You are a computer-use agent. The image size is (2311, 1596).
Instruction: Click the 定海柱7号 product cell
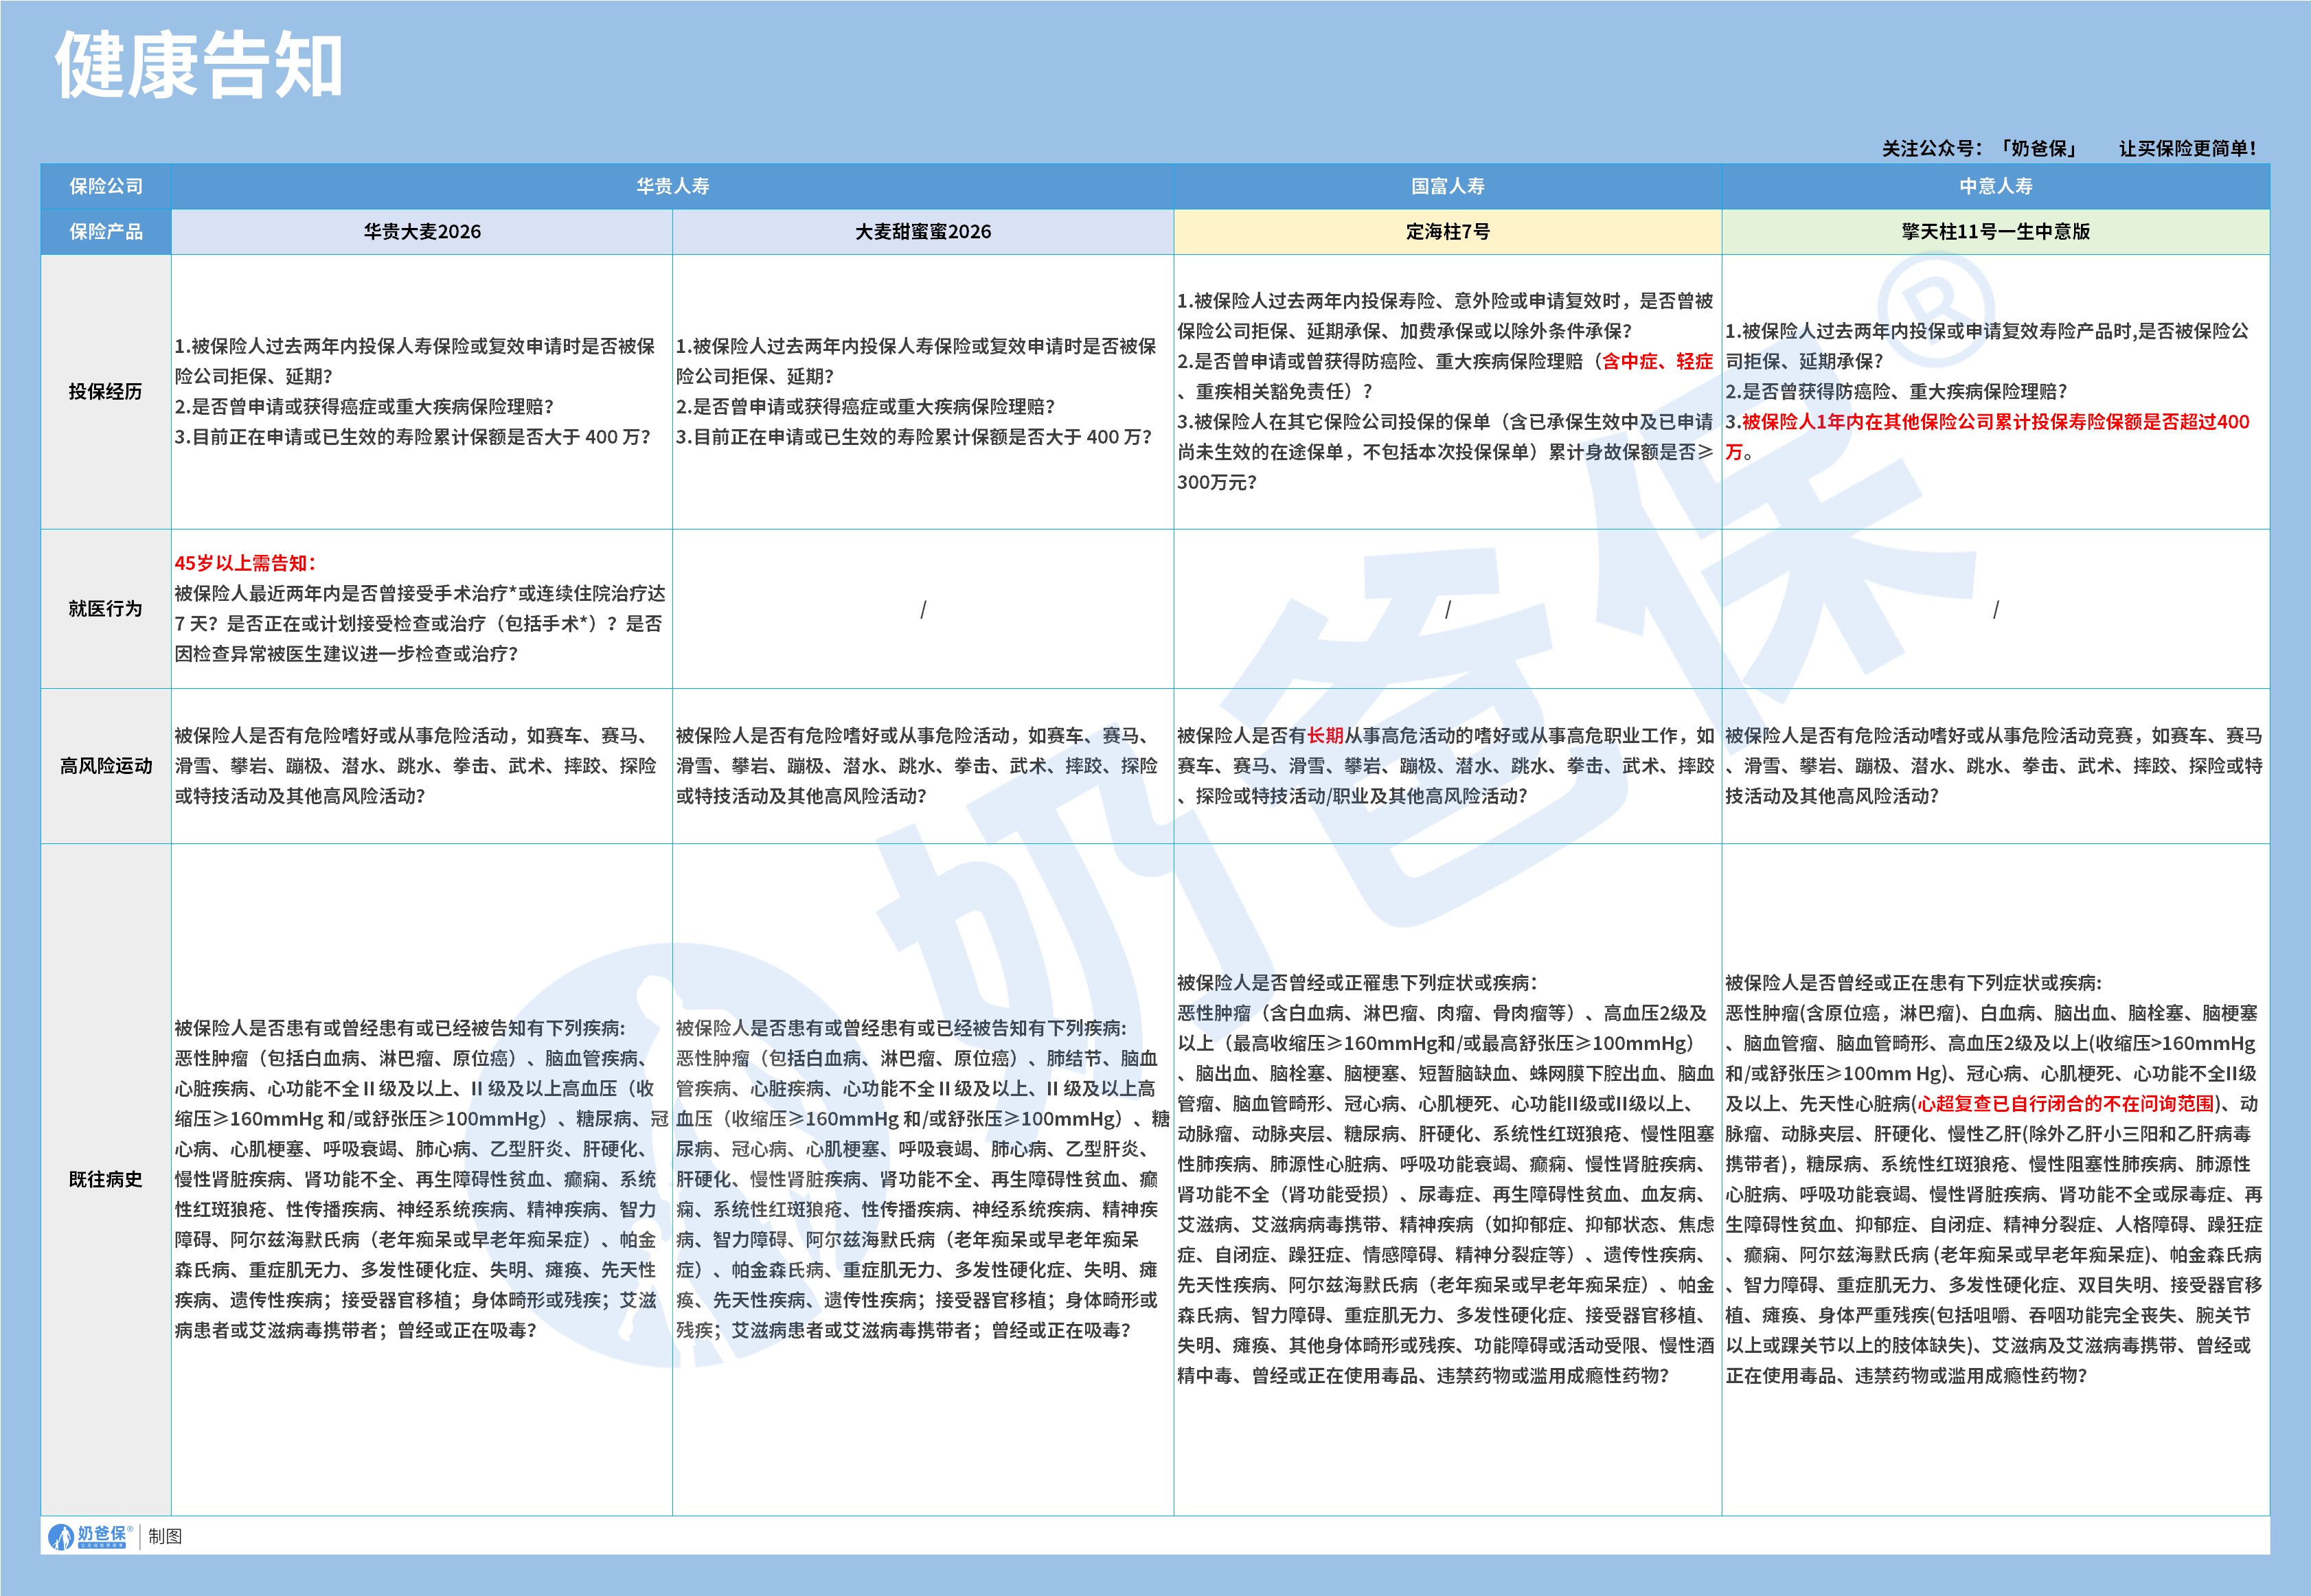tap(1447, 232)
